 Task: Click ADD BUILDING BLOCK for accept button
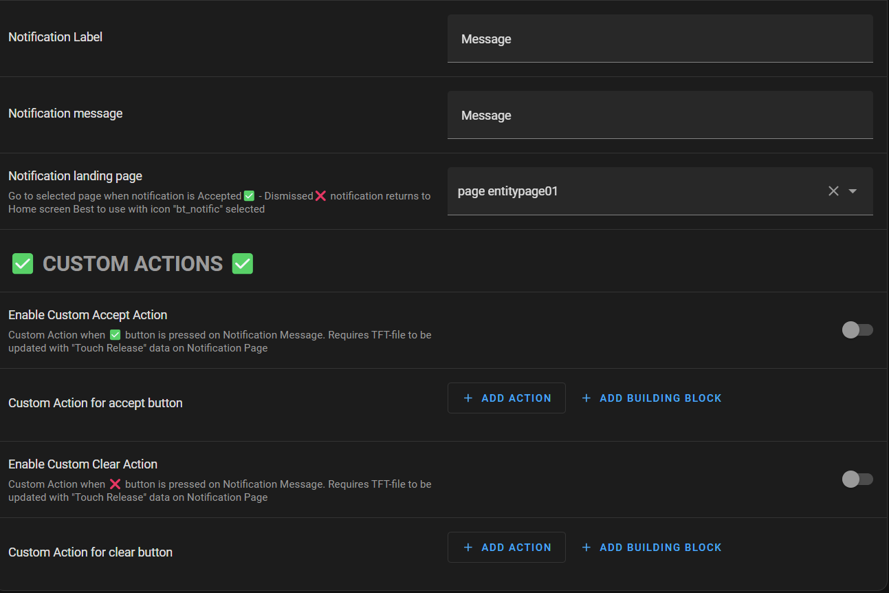coord(652,398)
